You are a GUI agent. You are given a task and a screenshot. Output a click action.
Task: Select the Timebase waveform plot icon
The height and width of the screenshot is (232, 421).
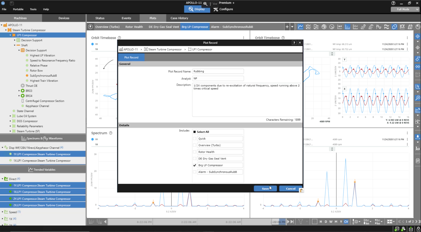(x=379, y=27)
